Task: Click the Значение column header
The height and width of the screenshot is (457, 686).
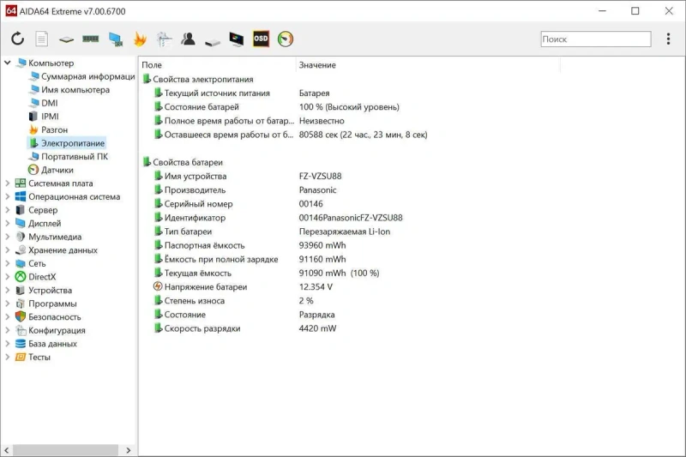Action: [x=317, y=64]
